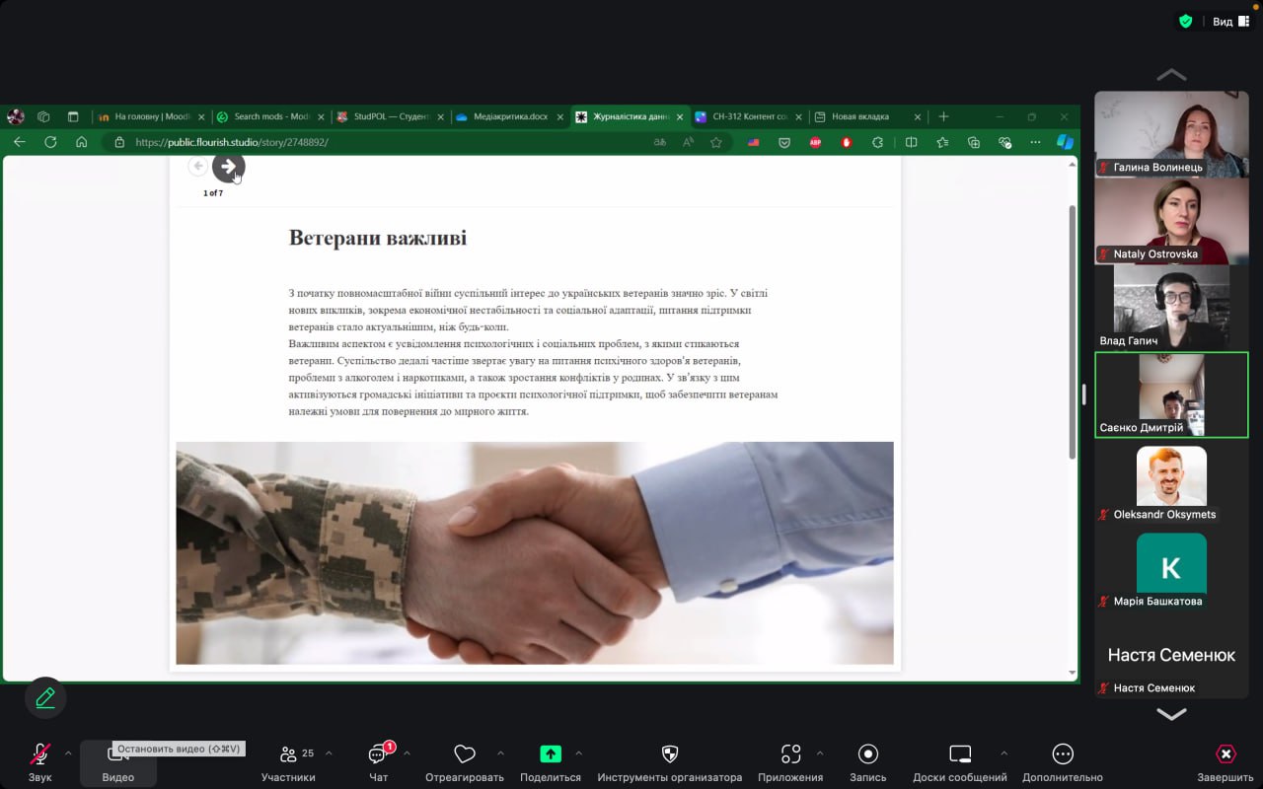Open the Participants panel
1263x789 pixels.
[x=288, y=755]
